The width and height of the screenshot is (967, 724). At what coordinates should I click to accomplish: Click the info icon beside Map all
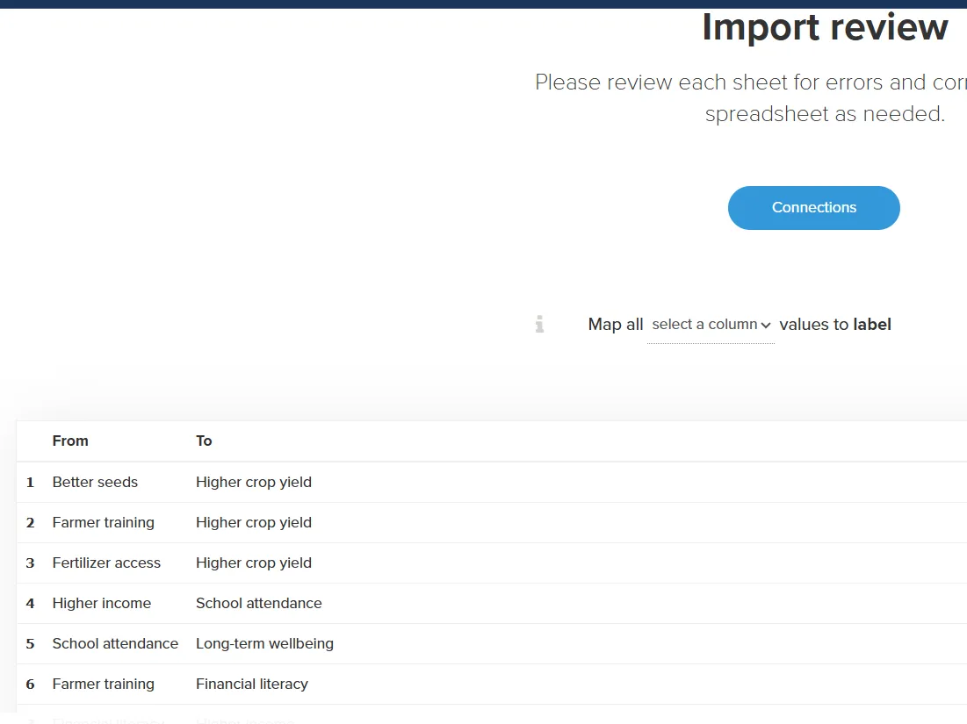539,325
